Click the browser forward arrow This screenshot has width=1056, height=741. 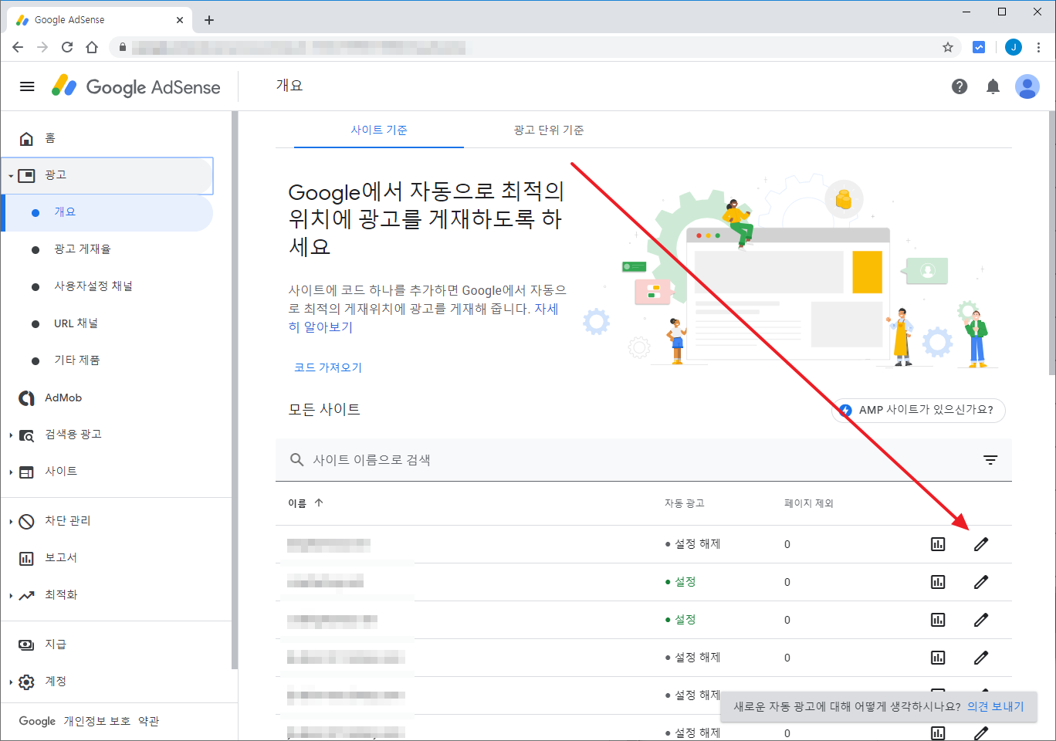tap(42, 47)
